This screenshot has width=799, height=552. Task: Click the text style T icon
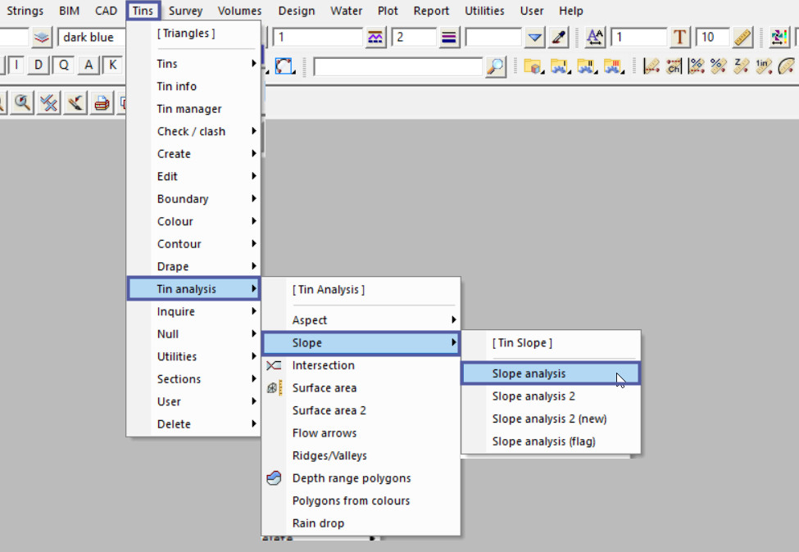pos(680,38)
